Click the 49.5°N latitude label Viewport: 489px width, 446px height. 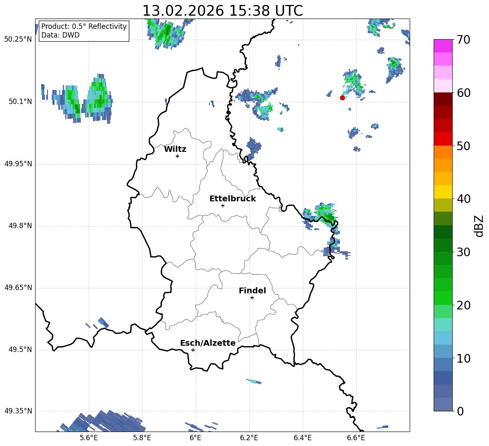(x=20, y=349)
